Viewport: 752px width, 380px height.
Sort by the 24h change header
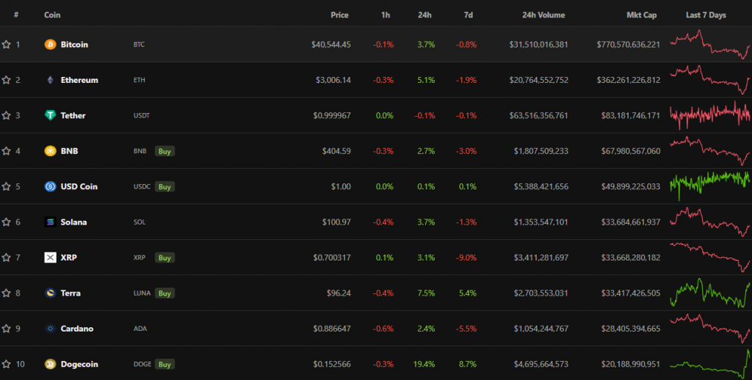click(x=424, y=15)
